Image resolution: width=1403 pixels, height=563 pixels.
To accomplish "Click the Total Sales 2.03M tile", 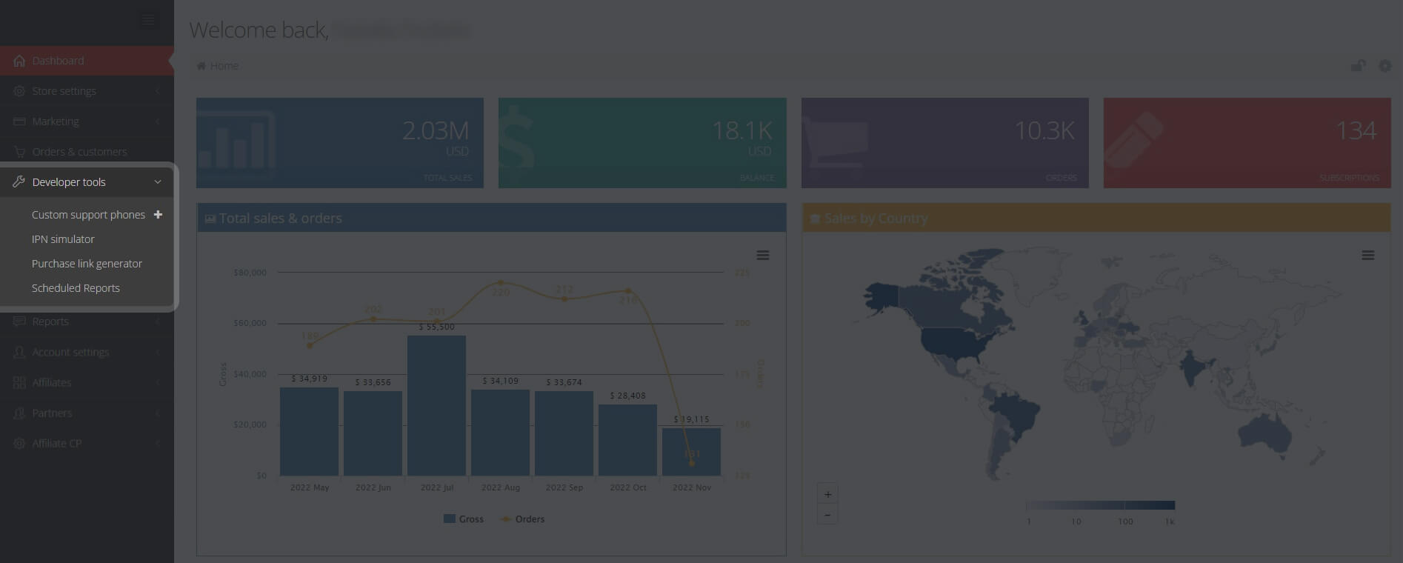I will [339, 143].
